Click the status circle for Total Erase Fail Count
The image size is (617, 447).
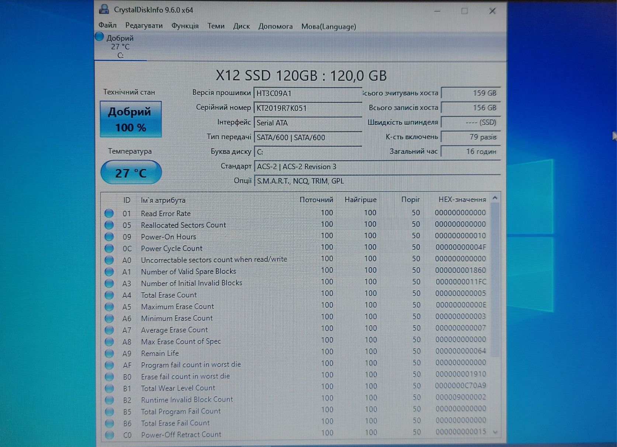click(109, 423)
